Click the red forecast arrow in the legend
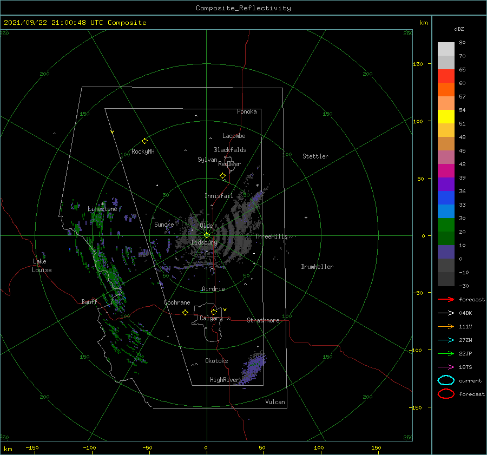 tap(446, 299)
